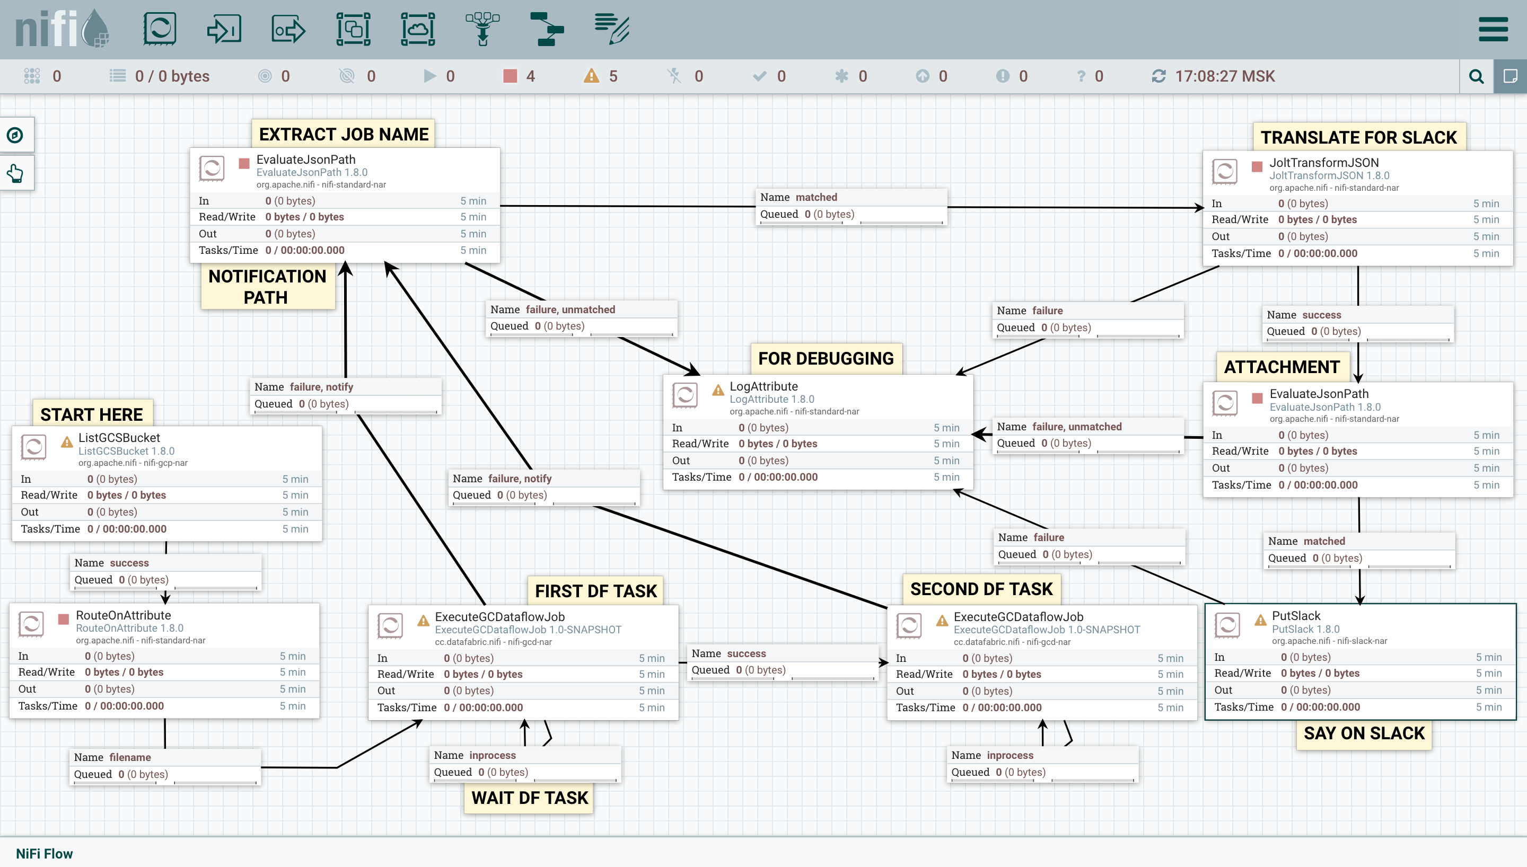Viewport: 1527px width, 867px height.
Task: Expand the Operate panel
Action: click(x=15, y=174)
